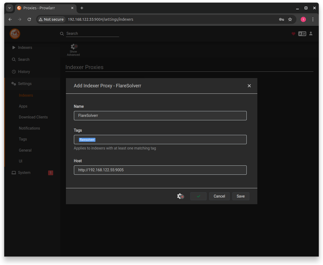Open the Notifications settings page
Image resolution: width=323 pixels, height=265 pixels.
tap(29, 128)
